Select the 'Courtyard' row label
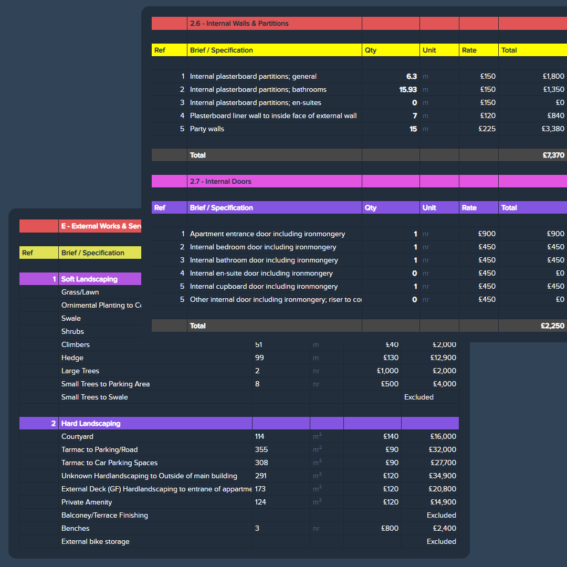Image resolution: width=567 pixels, height=567 pixels. click(77, 436)
